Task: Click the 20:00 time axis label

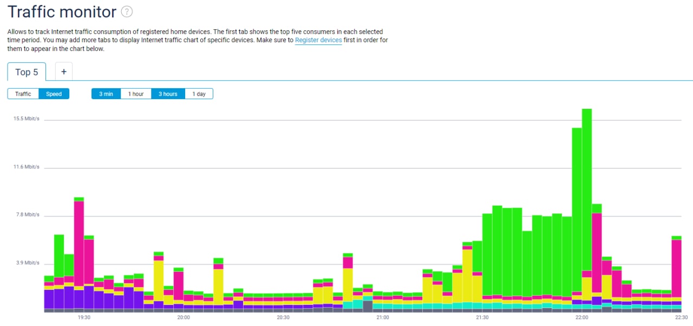Action: click(184, 317)
